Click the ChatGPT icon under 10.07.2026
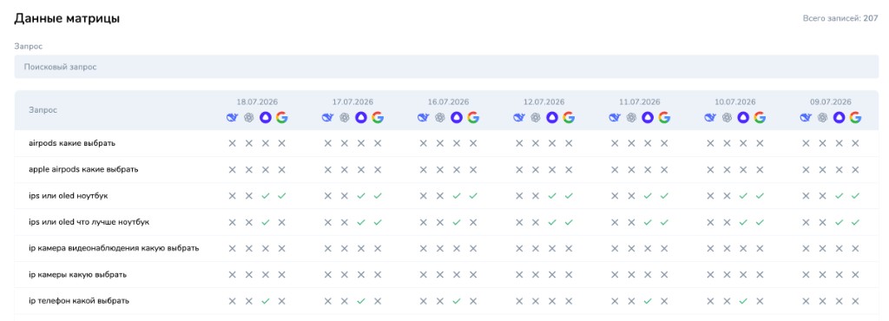Image resolution: width=889 pixels, height=321 pixels. (727, 118)
